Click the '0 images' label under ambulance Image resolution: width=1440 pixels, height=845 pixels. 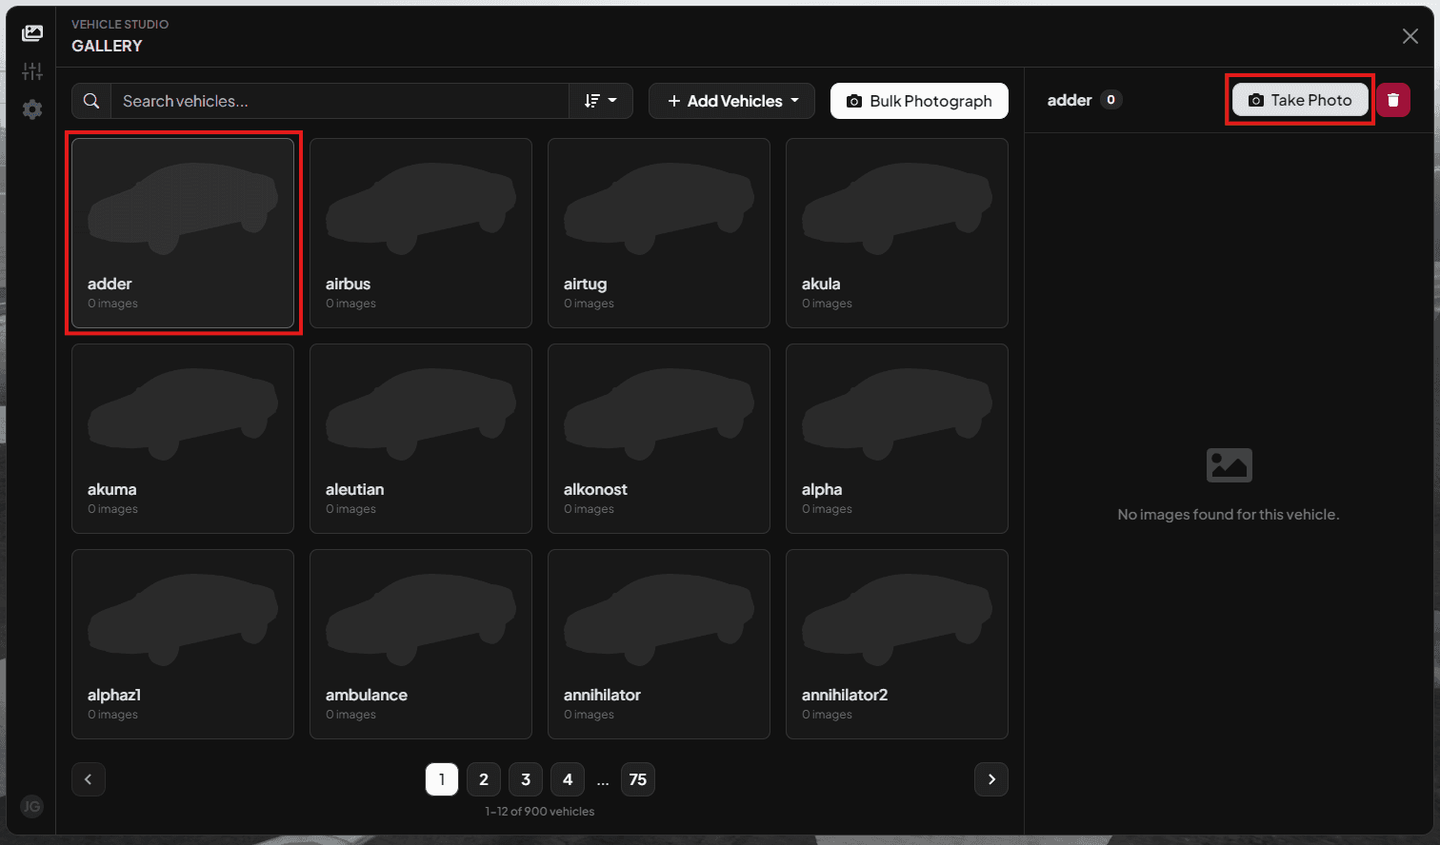[350, 715]
